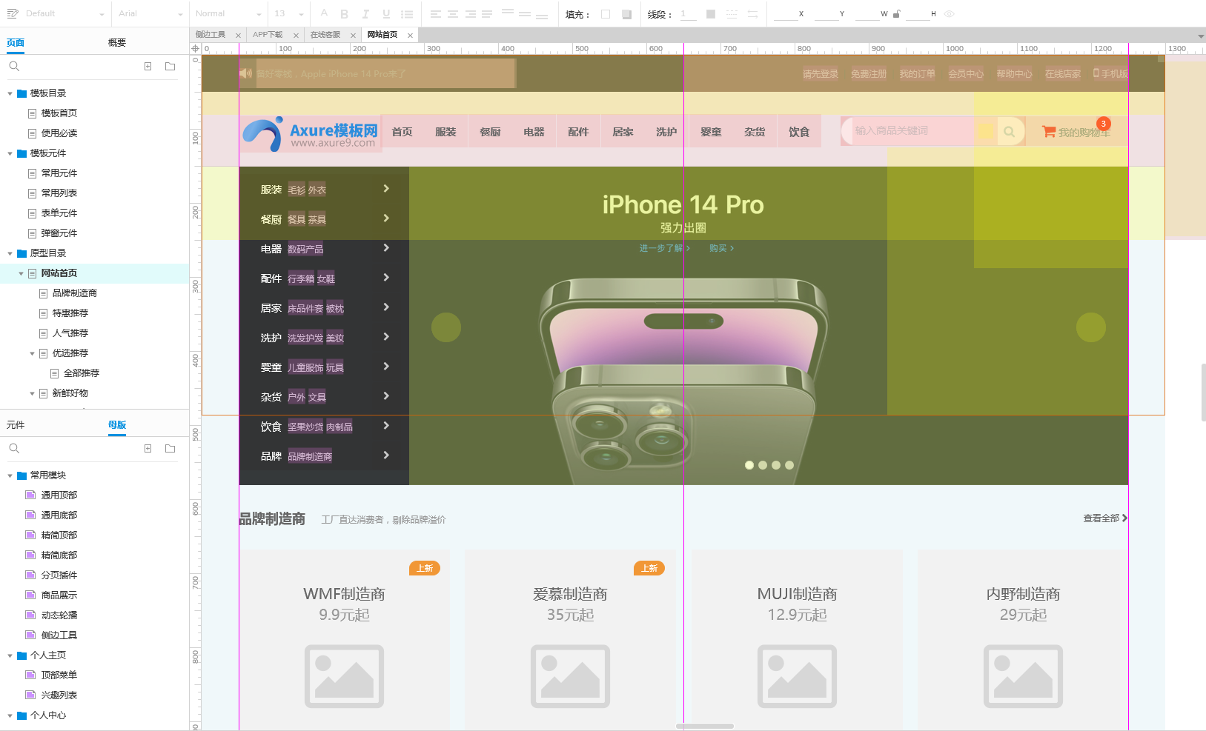The width and height of the screenshot is (1206, 731).
Task: Toggle underline text formatting
Action: 386,14
